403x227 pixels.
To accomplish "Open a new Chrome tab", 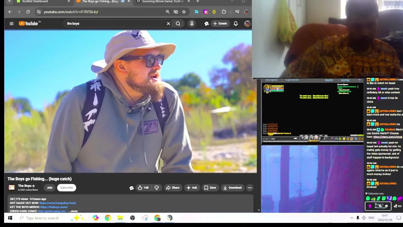I will [198, 1].
